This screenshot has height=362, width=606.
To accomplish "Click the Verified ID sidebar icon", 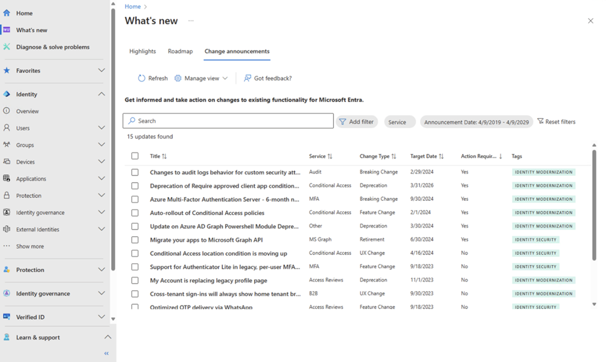I will pos(7,317).
